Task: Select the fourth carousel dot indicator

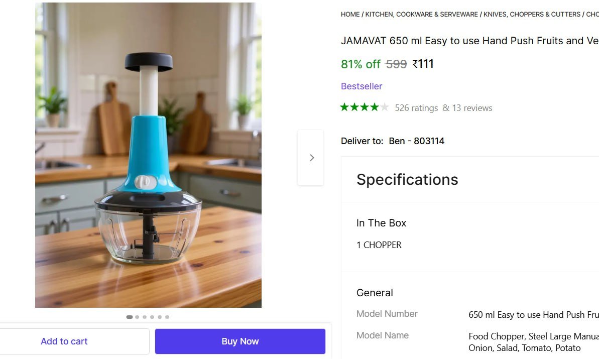Action: pyautogui.click(x=152, y=317)
